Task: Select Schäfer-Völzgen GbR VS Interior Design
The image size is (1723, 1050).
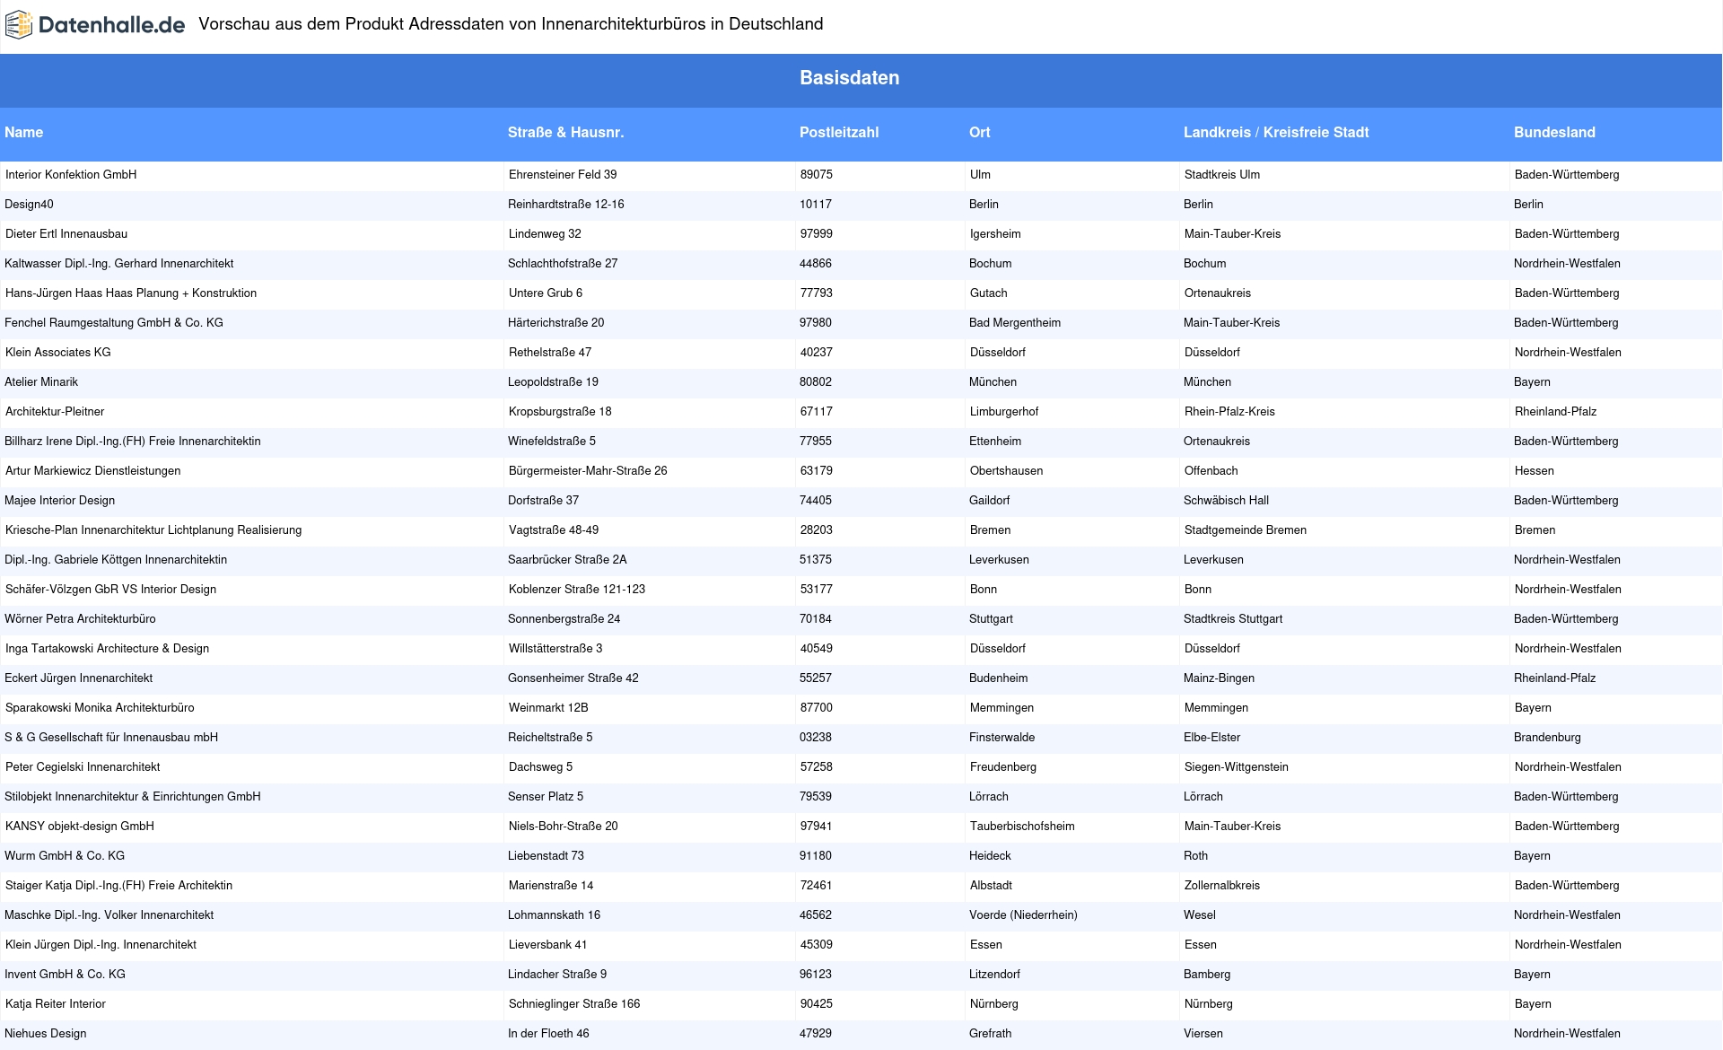Action: pos(111,590)
